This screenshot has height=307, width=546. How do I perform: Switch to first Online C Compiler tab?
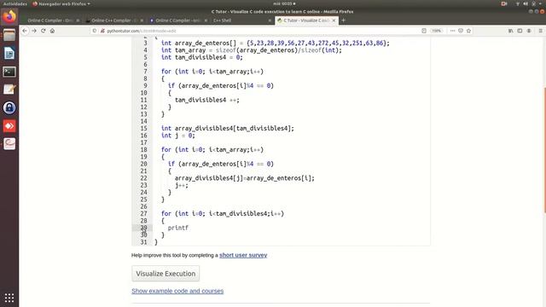click(x=50, y=20)
